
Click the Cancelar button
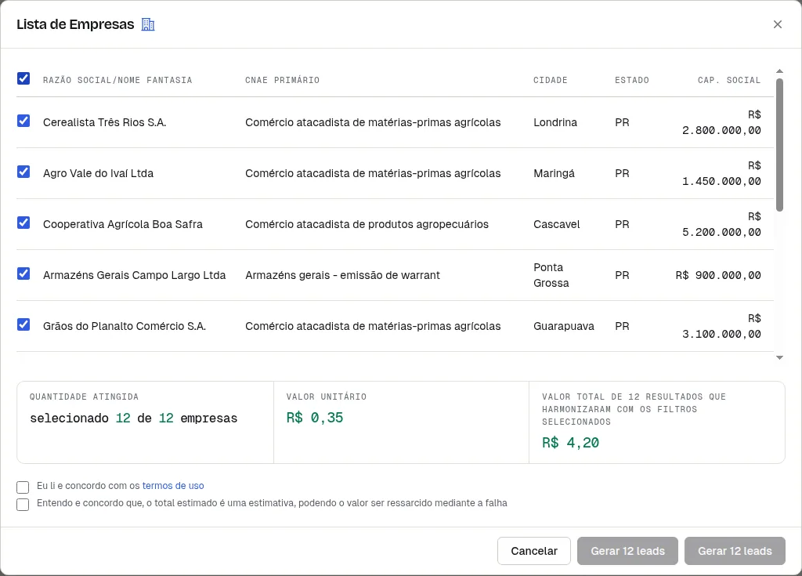click(534, 551)
